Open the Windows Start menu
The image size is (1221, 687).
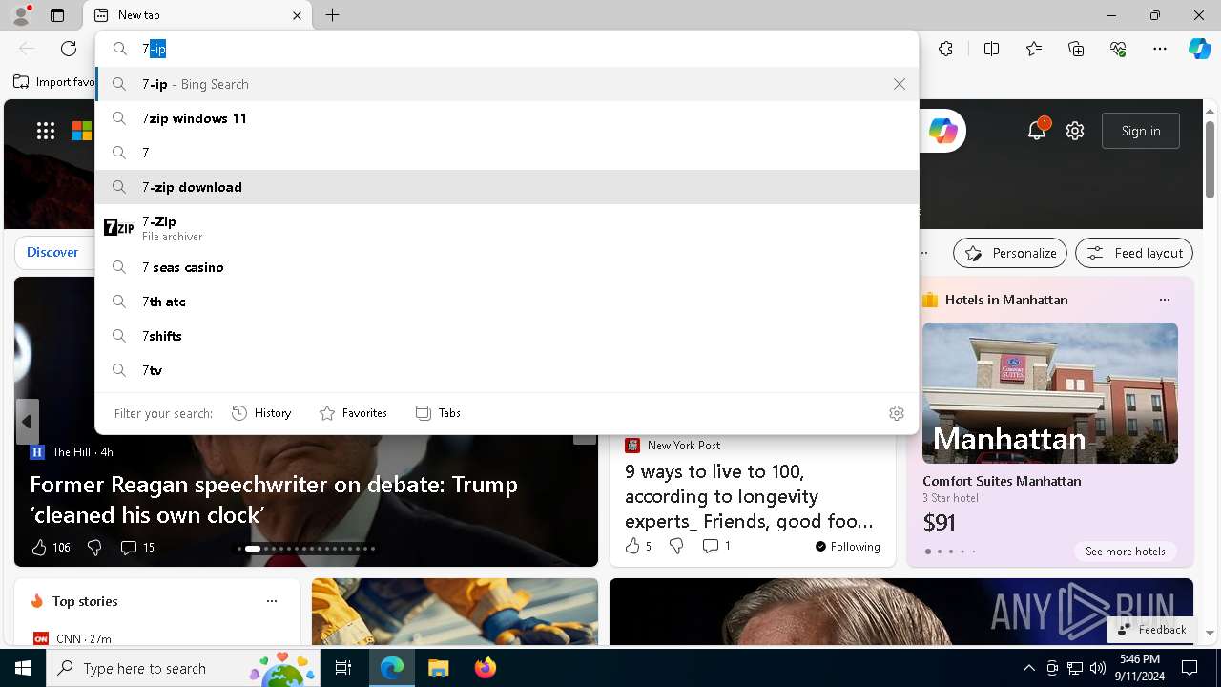coord(23,668)
